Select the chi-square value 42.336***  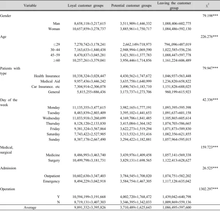210,100
